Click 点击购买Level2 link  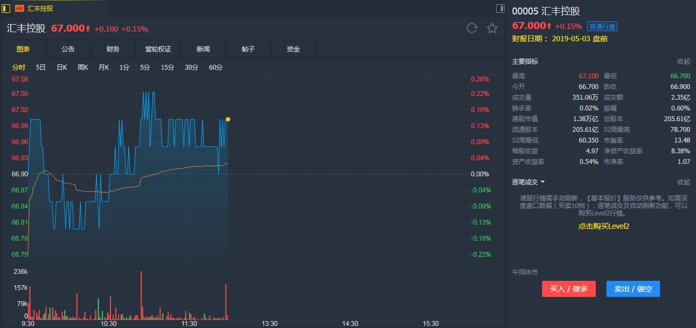[x=603, y=226]
